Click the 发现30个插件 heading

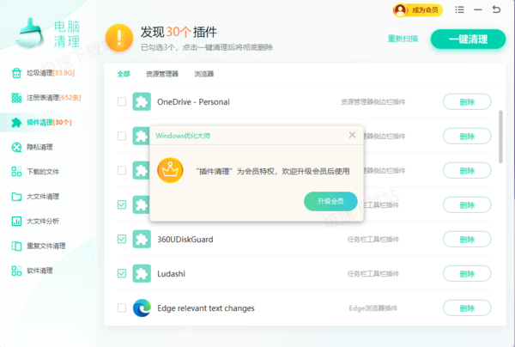(x=179, y=32)
